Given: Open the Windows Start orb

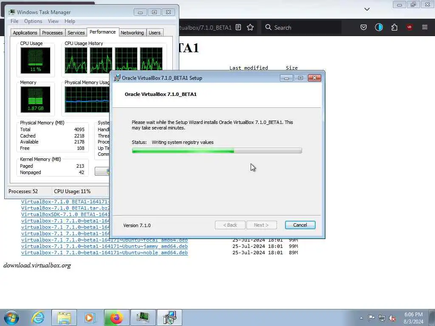Looking at the screenshot, I should [x=11, y=318].
